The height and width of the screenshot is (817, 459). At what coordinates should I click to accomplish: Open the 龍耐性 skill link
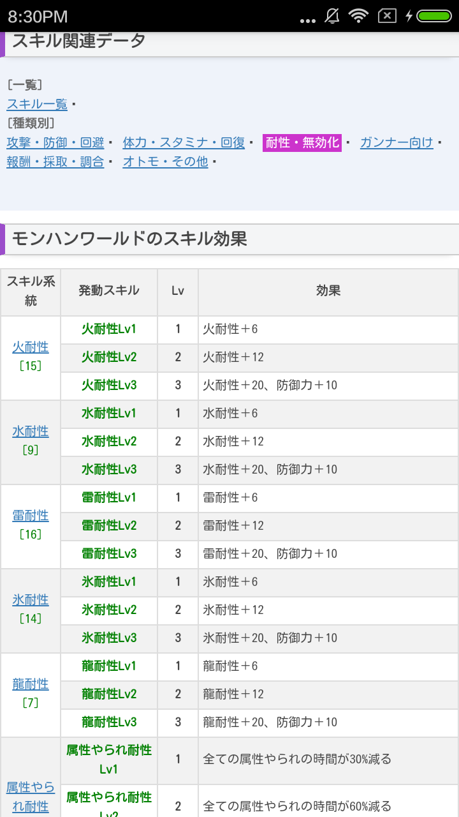[x=31, y=684]
